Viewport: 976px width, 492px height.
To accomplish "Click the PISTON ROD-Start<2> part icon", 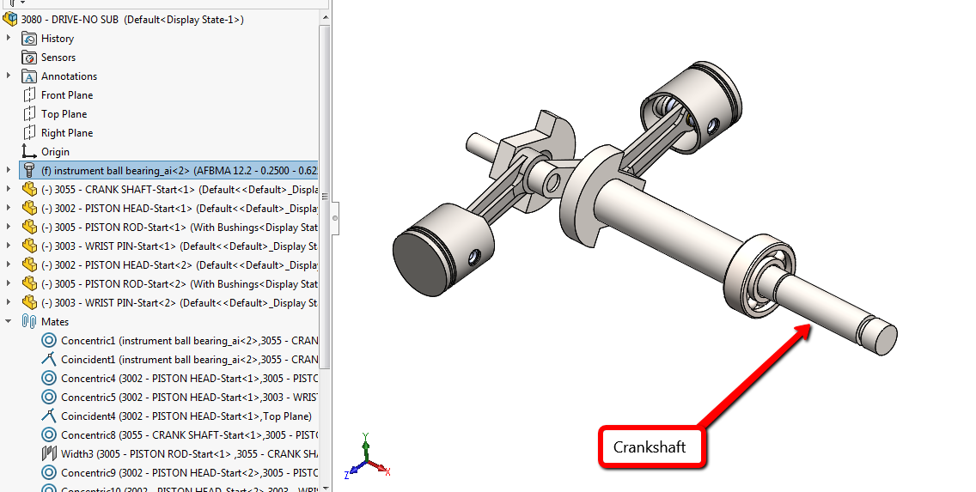I will coord(29,283).
